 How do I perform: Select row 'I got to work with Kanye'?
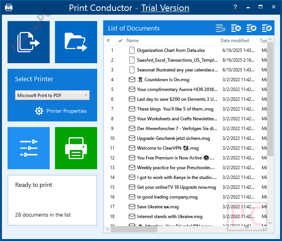pos(186,177)
